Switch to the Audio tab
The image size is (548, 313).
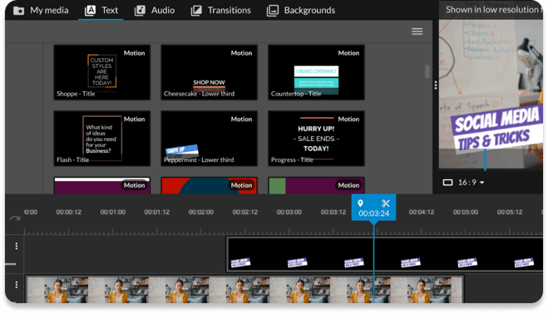point(155,10)
